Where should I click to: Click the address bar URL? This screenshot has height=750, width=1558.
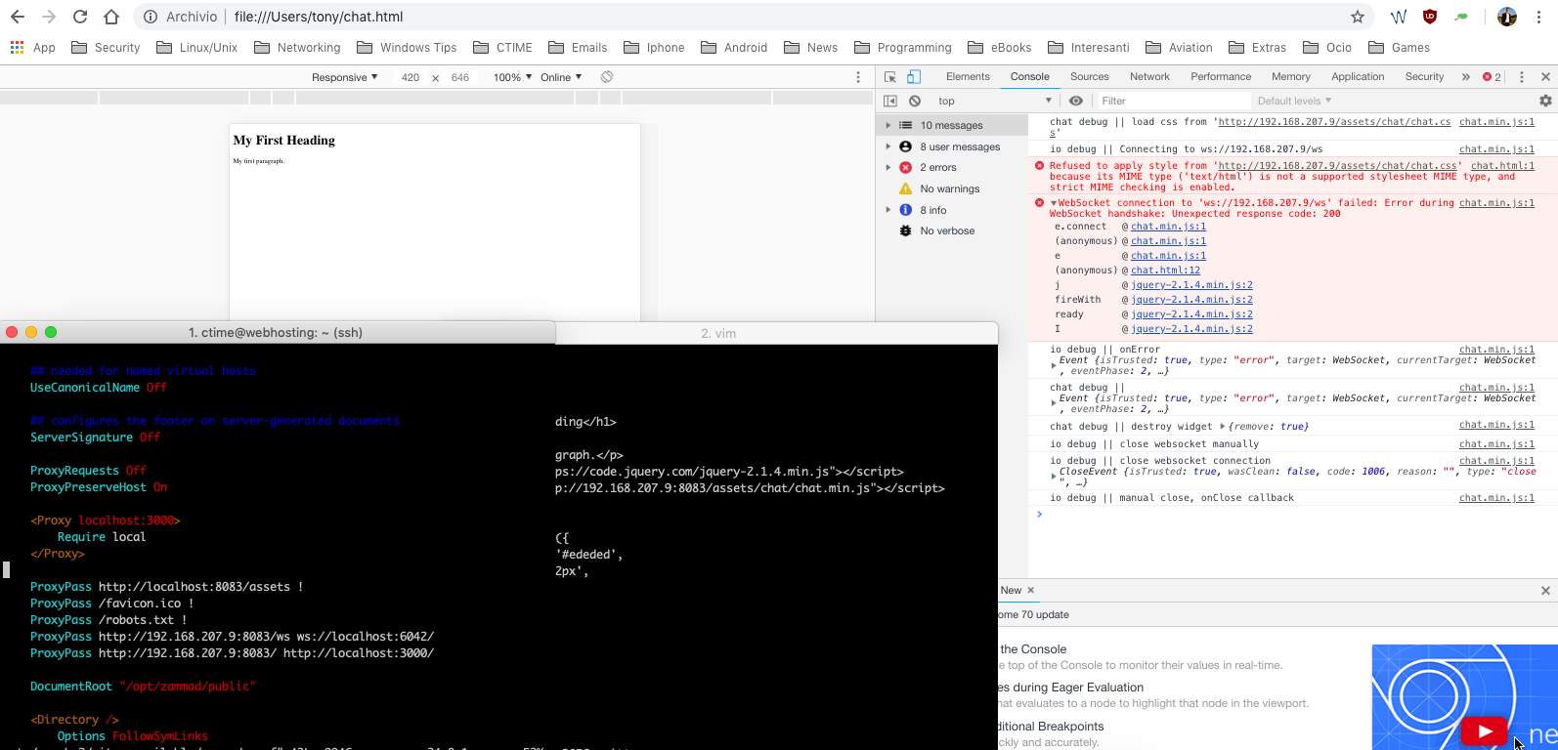click(x=319, y=17)
